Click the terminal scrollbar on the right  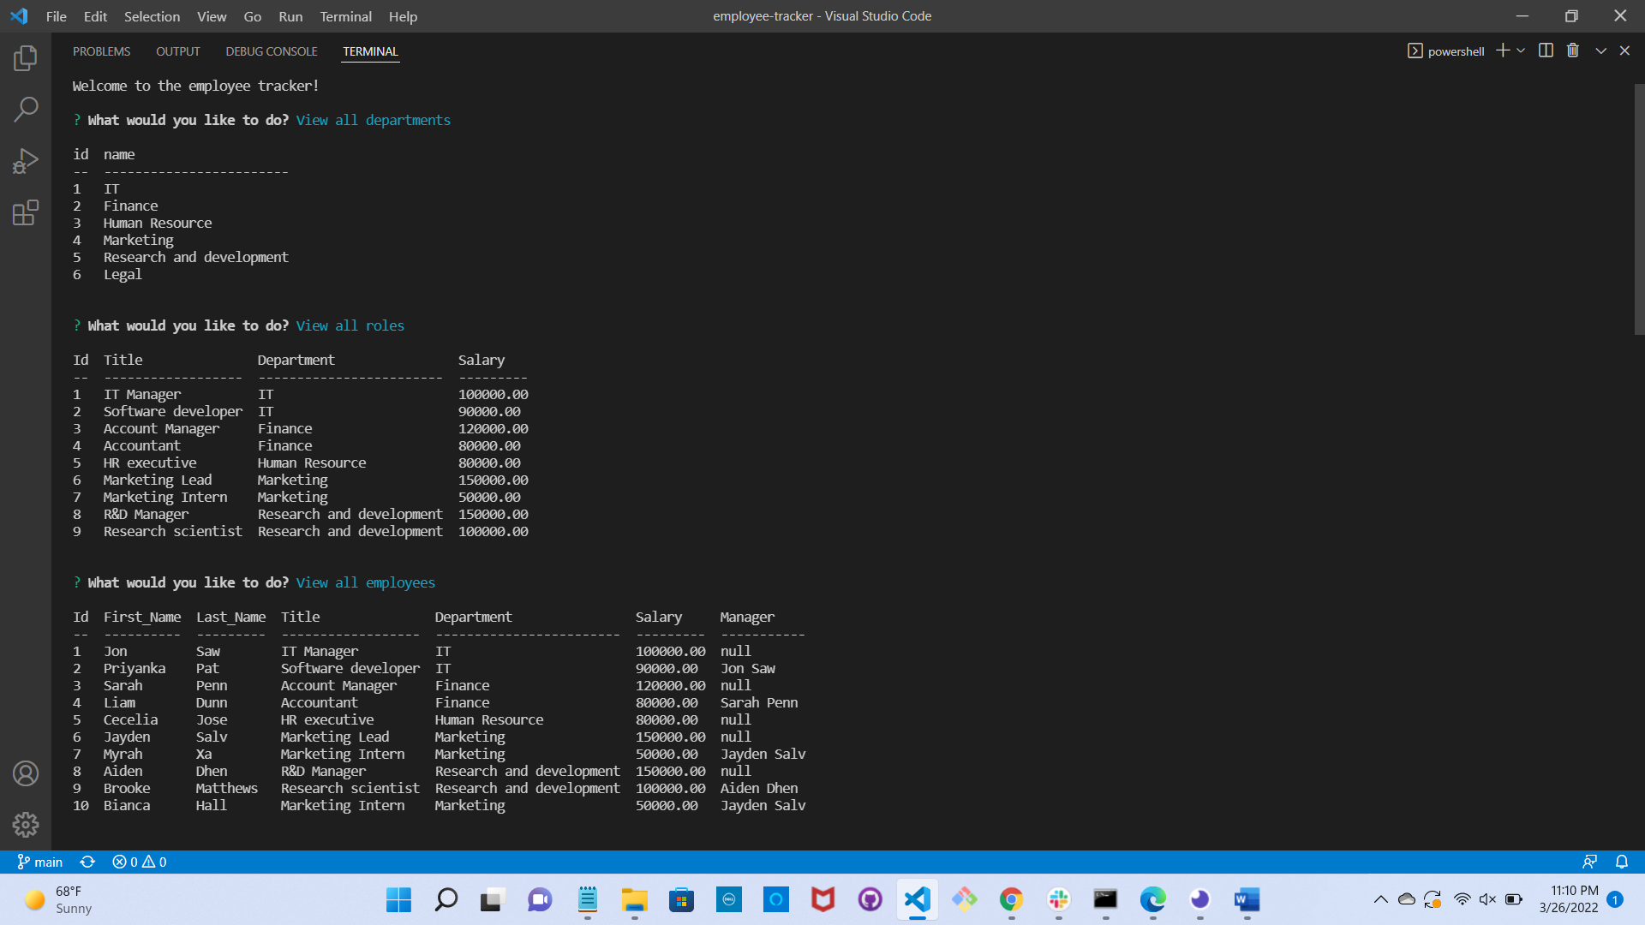[1637, 206]
